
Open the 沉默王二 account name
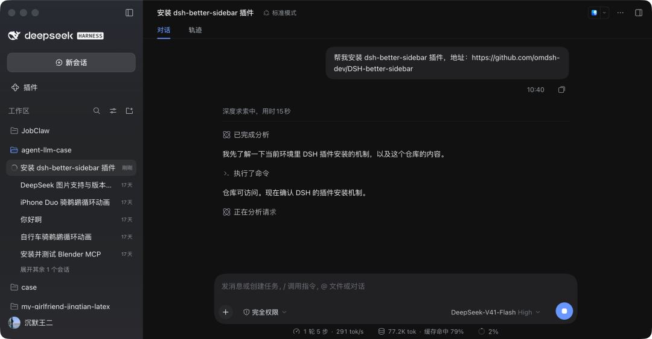click(x=39, y=323)
